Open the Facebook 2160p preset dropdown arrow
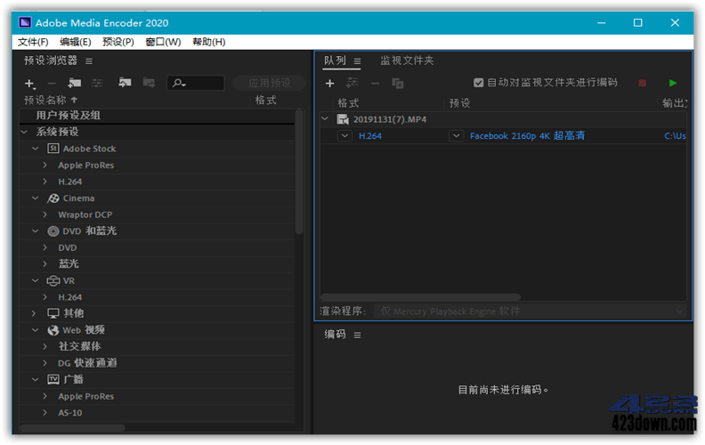Screen dimensions: 705x445 pos(457,136)
